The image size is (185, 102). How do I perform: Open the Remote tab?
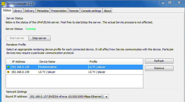(74, 11)
